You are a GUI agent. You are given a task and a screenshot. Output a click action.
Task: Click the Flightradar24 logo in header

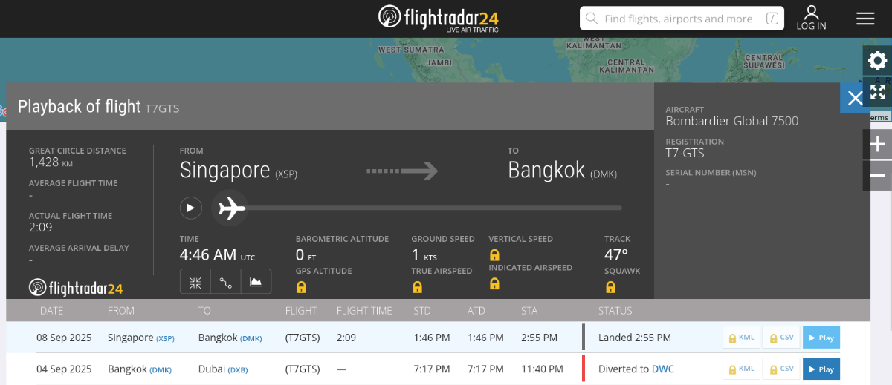click(x=438, y=18)
